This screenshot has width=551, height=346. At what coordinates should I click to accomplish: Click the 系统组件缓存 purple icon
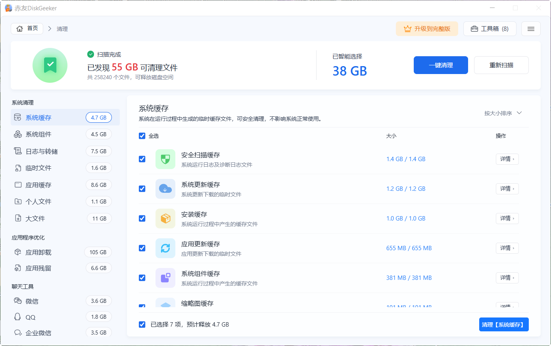pos(165,278)
